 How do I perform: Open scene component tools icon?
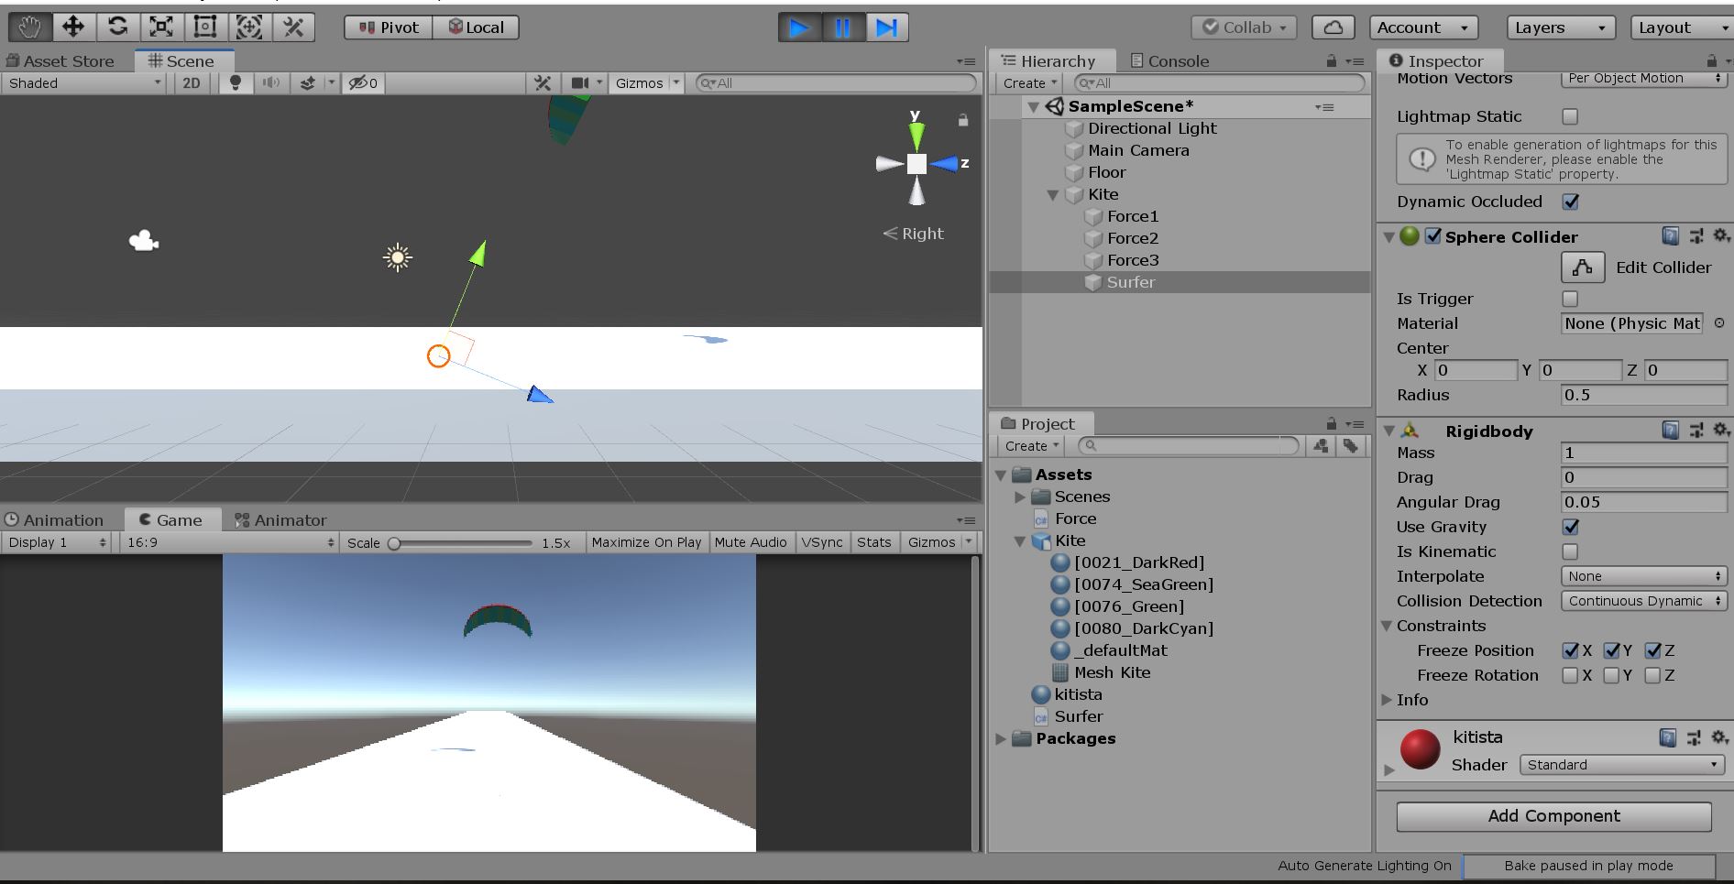pos(543,82)
